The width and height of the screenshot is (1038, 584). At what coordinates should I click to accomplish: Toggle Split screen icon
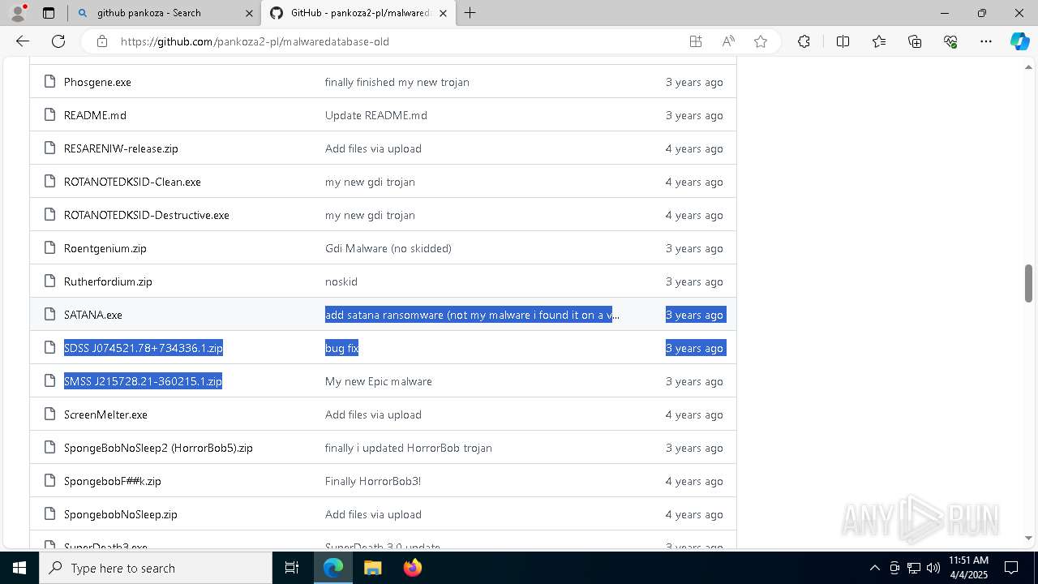coord(843,41)
